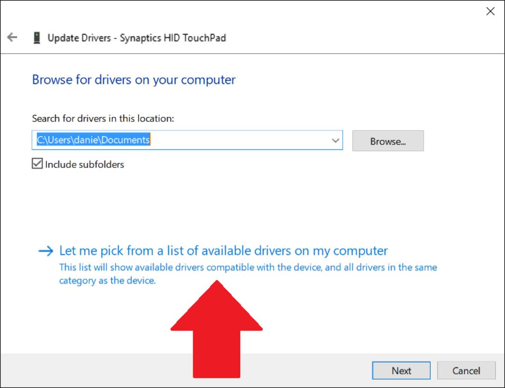
Task: Proceed with the Next button
Action: pos(401,371)
